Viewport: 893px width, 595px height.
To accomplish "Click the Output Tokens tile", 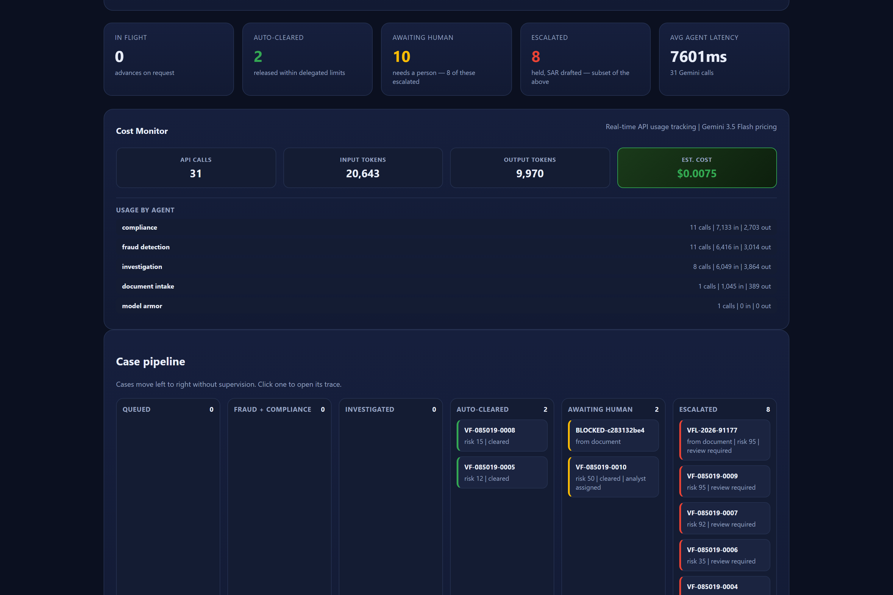I will click(x=530, y=168).
